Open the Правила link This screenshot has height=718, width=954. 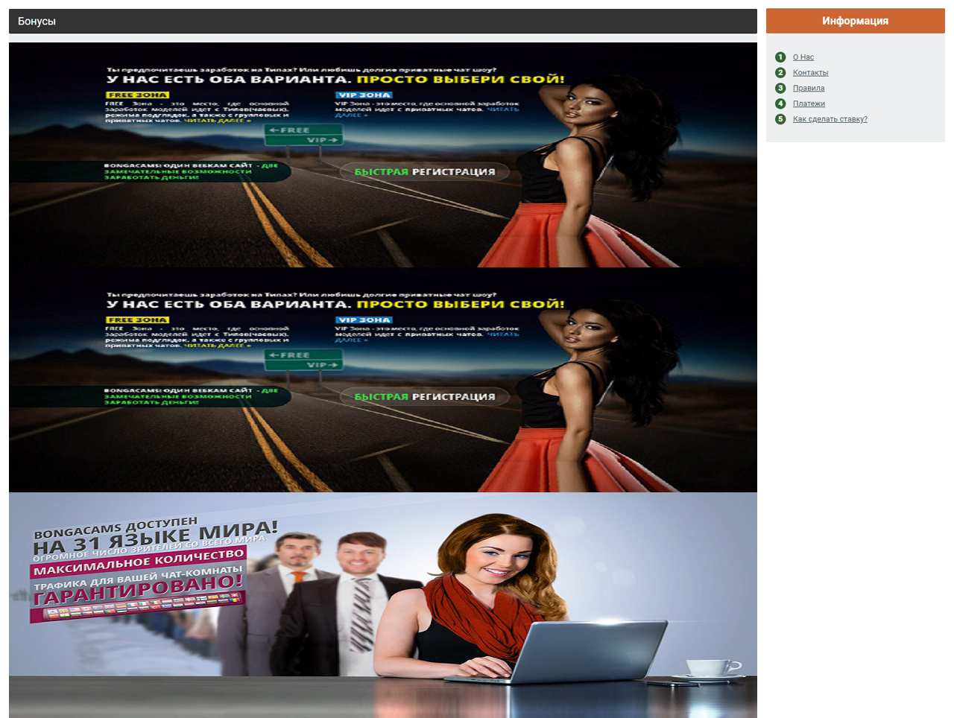pos(809,88)
